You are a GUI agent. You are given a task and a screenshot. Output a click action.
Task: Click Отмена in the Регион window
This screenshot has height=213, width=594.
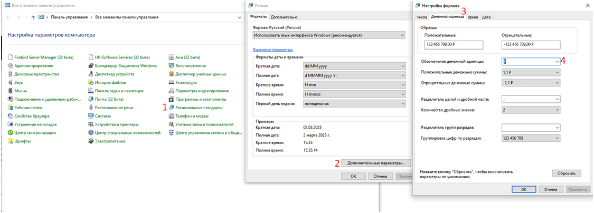pos(380,176)
